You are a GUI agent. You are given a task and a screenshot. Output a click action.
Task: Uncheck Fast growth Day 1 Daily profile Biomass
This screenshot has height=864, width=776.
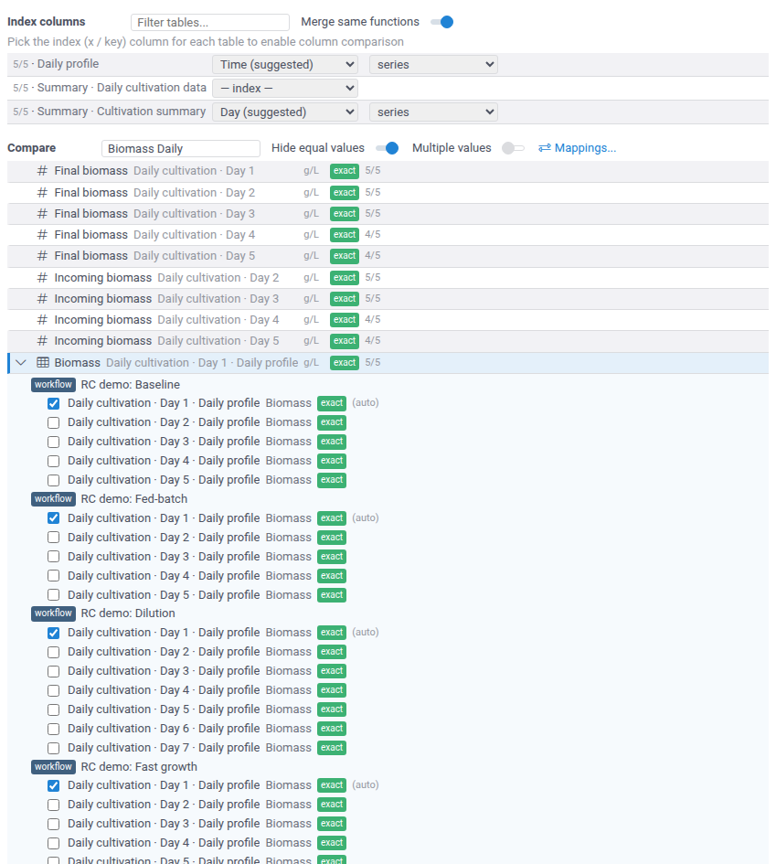point(53,785)
